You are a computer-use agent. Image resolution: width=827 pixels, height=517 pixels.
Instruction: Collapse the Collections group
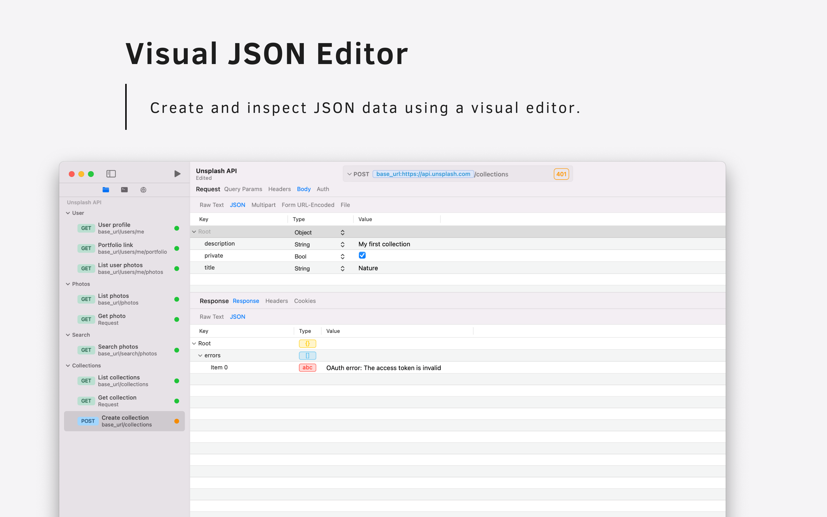point(68,366)
